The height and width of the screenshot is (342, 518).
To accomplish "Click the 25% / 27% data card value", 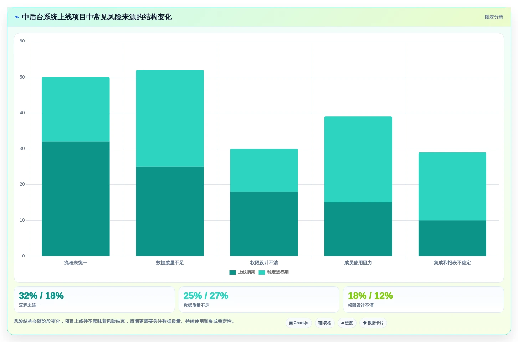I will click(206, 296).
